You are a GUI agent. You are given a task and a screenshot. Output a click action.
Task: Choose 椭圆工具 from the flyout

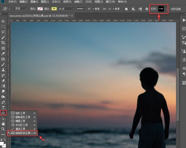tap(21, 121)
